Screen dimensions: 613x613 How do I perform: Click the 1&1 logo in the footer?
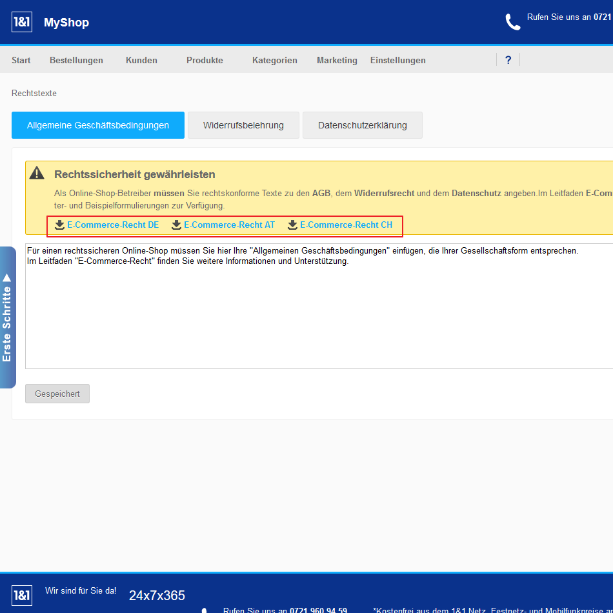21,595
